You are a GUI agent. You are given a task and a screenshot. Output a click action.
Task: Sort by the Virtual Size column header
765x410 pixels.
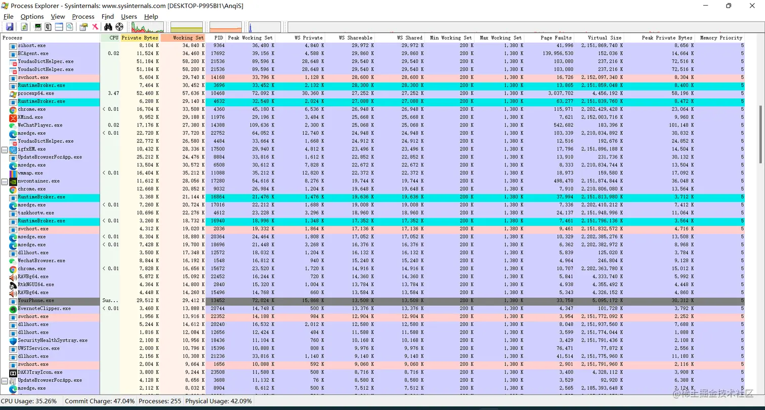pyautogui.click(x=599, y=38)
